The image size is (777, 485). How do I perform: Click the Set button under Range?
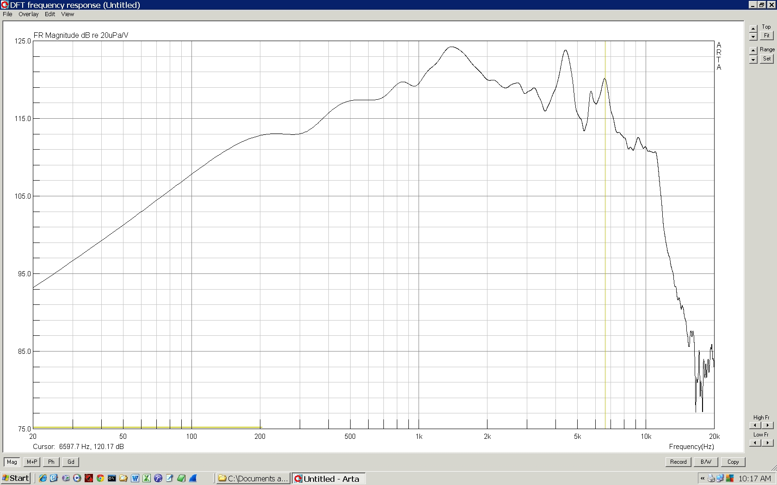[x=767, y=59]
